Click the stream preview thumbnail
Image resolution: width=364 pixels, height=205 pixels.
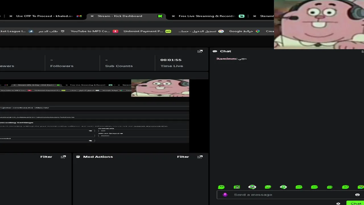coord(94,116)
